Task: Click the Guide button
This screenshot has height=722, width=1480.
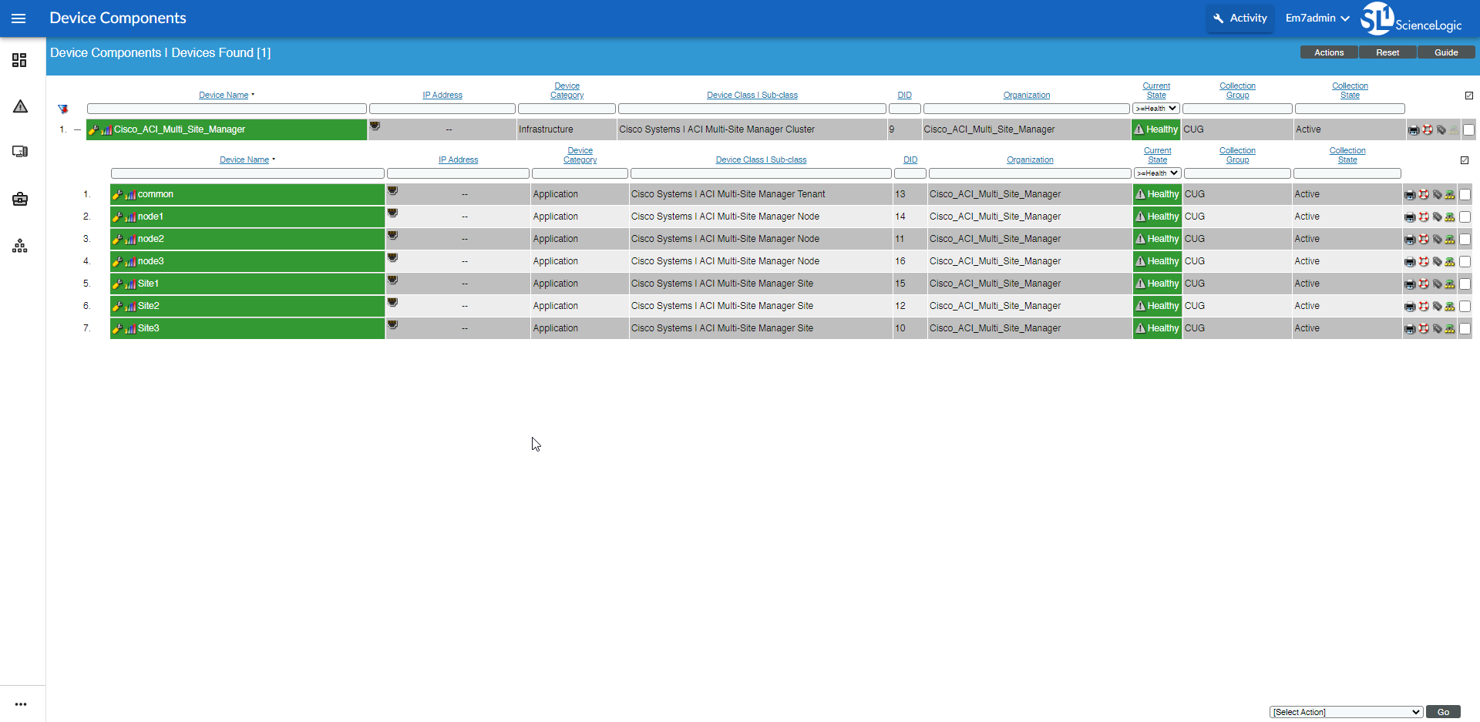Action: pos(1446,52)
